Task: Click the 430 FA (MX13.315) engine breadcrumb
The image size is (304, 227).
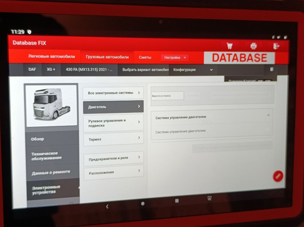Action: point(89,70)
